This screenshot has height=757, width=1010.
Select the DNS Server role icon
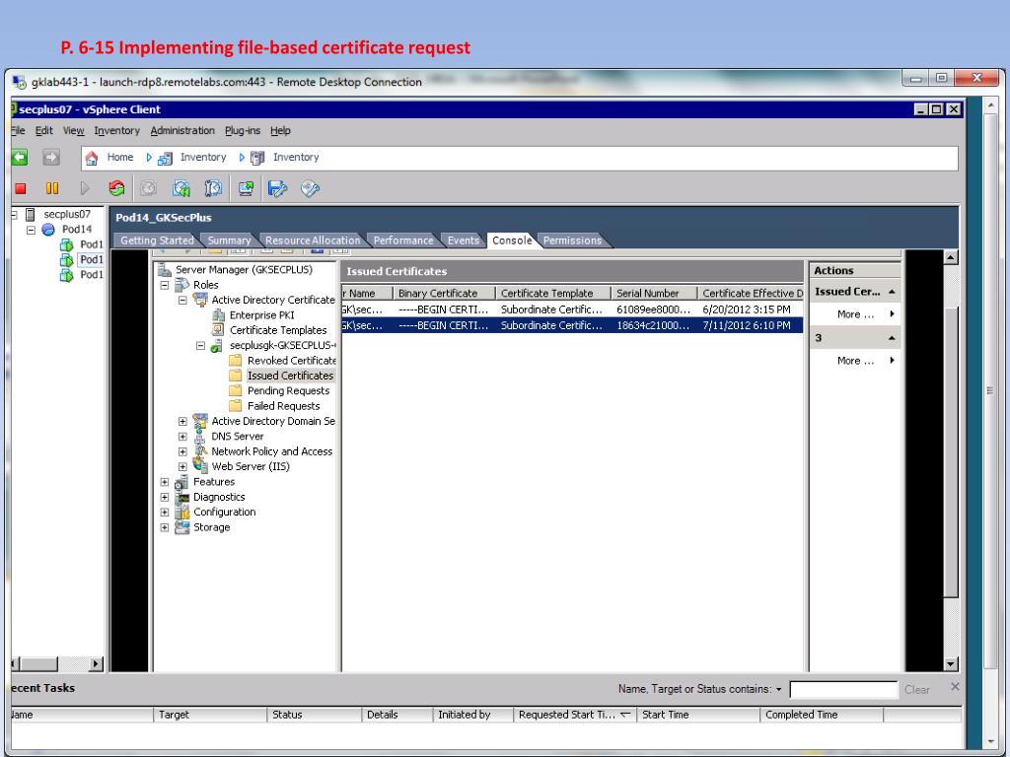point(200,437)
